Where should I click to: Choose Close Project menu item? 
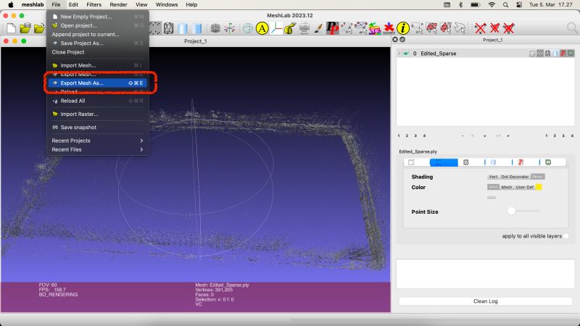point(98,52)
